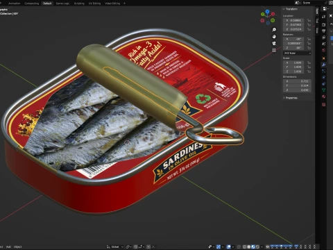Switch to the Game Logic workspace tab
Viewport: 333px width, 250px height.
(62, 3)
